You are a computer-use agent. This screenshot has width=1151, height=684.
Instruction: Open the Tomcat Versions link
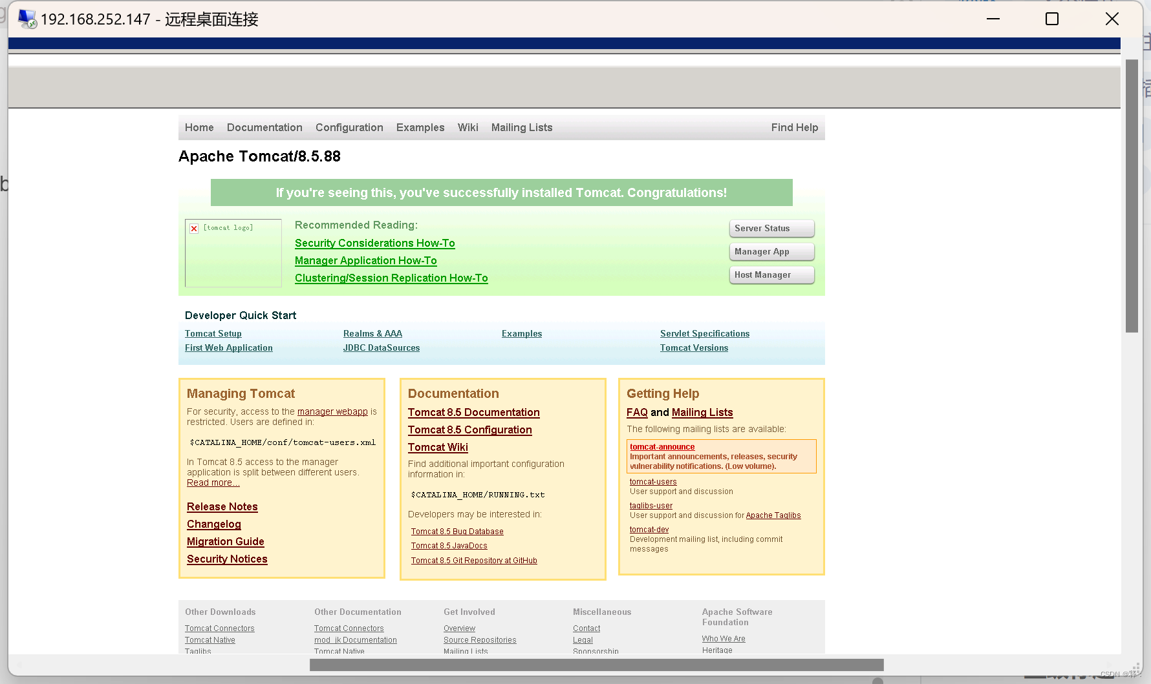tap(694, 347)
